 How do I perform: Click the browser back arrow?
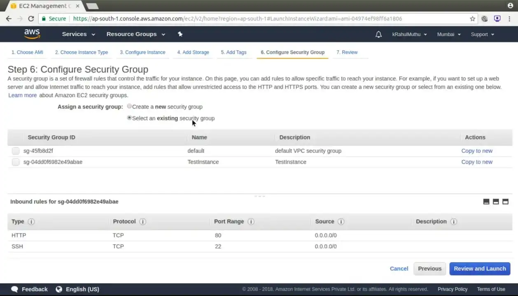[9, 18]
